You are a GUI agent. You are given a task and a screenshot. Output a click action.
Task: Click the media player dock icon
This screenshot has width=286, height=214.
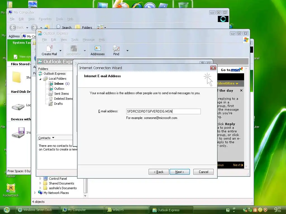click(150, 5)
